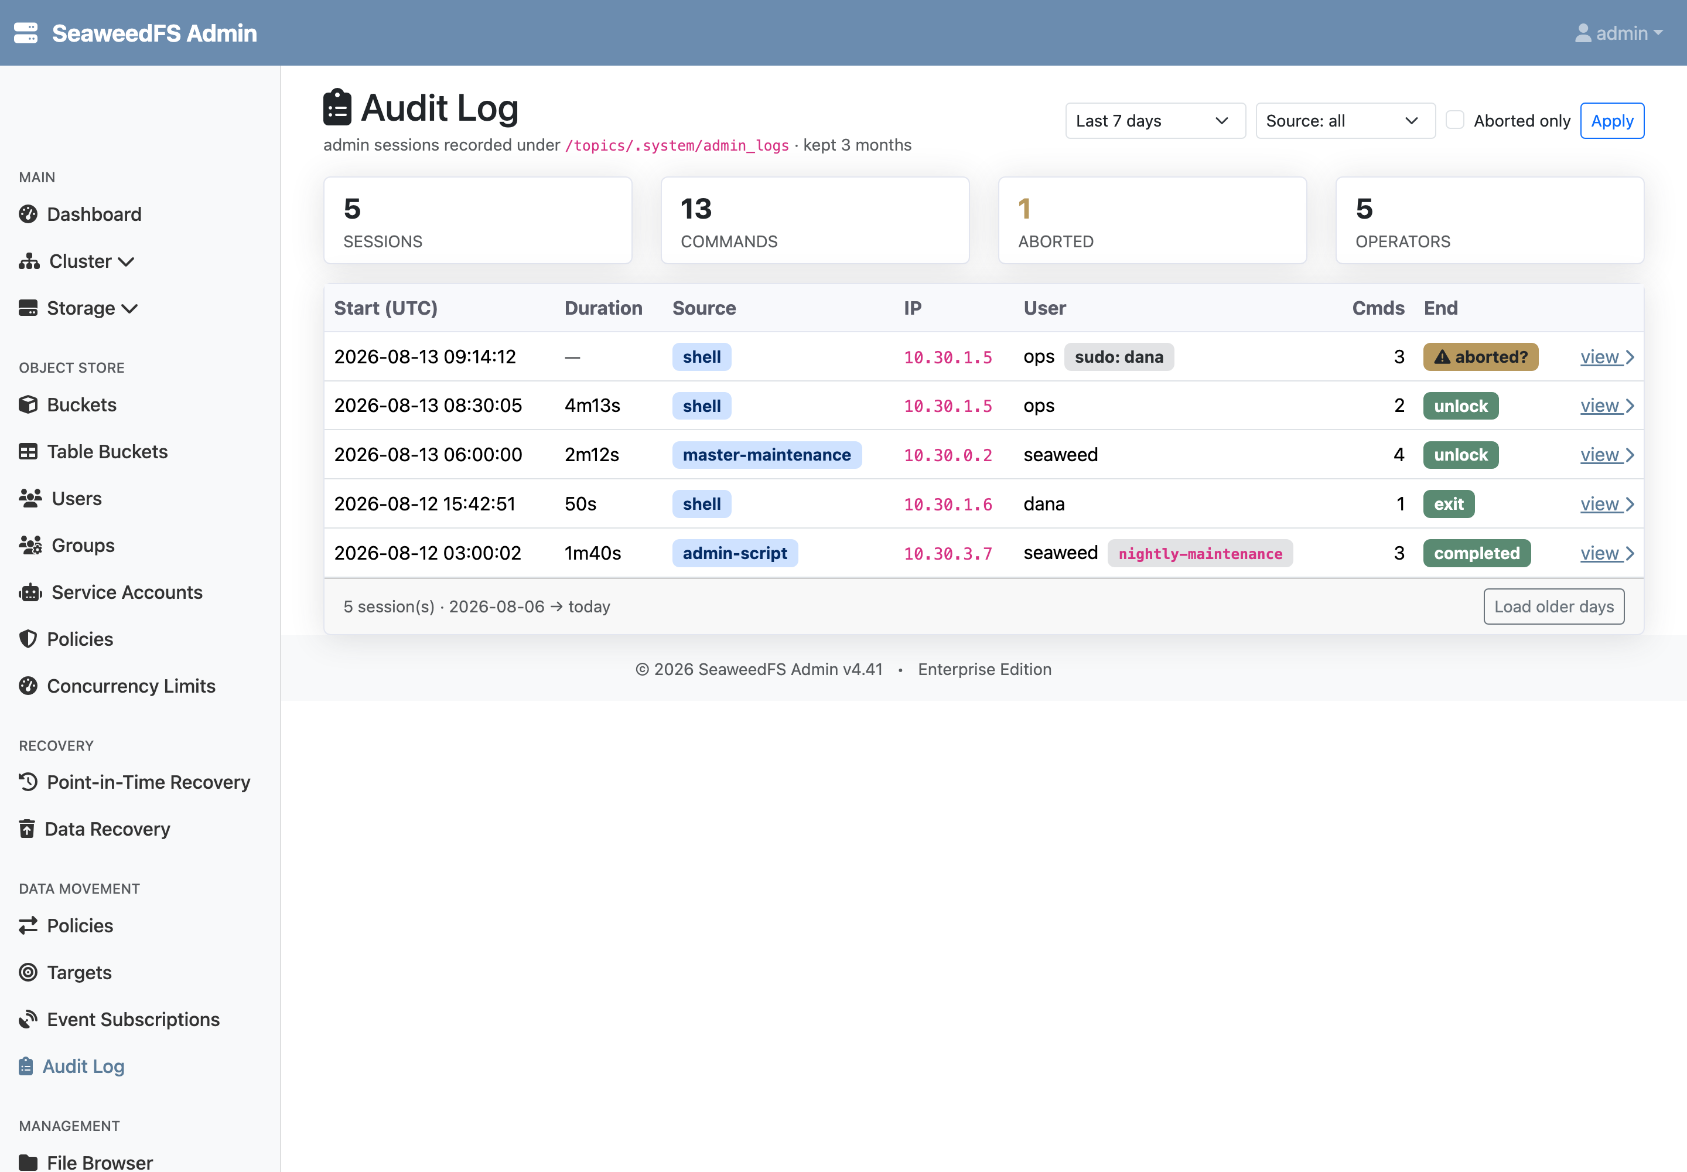Click the object store Policies shield icon
Screen dimensions: 1687x1172
(x=28, y=639)
